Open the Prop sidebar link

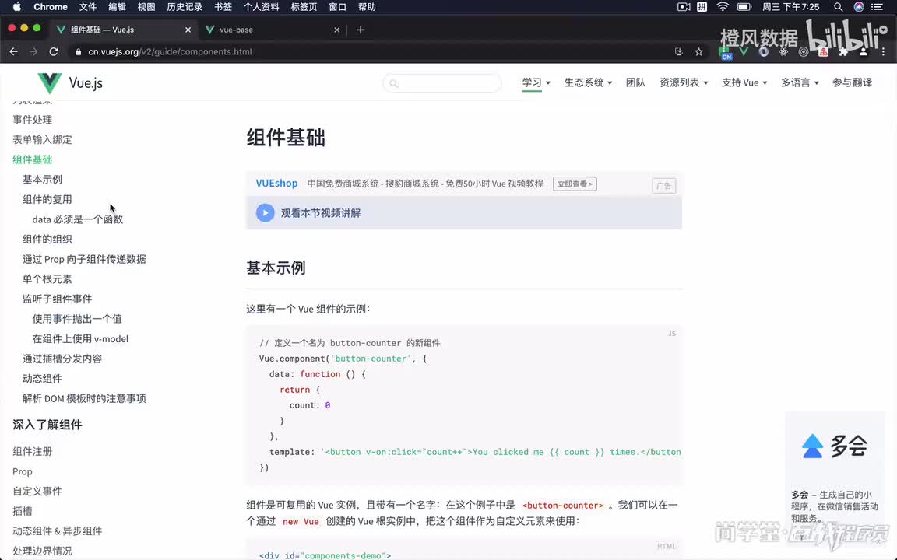click(23, 471)
